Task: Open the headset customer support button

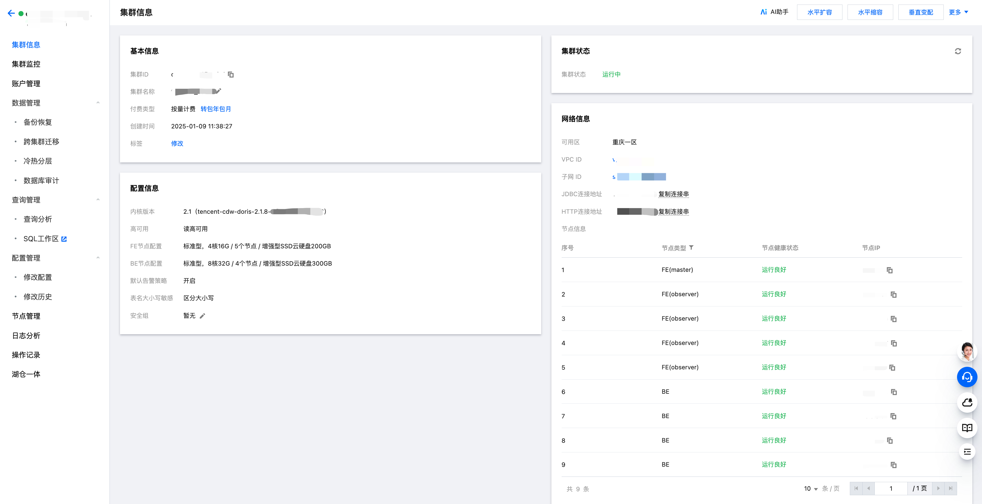Action: (967, 377)
